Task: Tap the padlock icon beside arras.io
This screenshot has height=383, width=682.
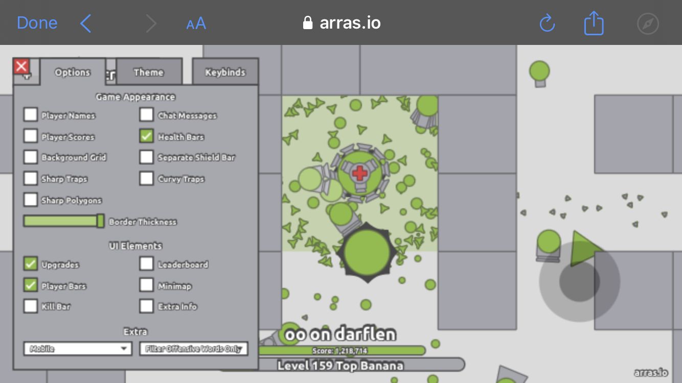Action: pos(307,23)
